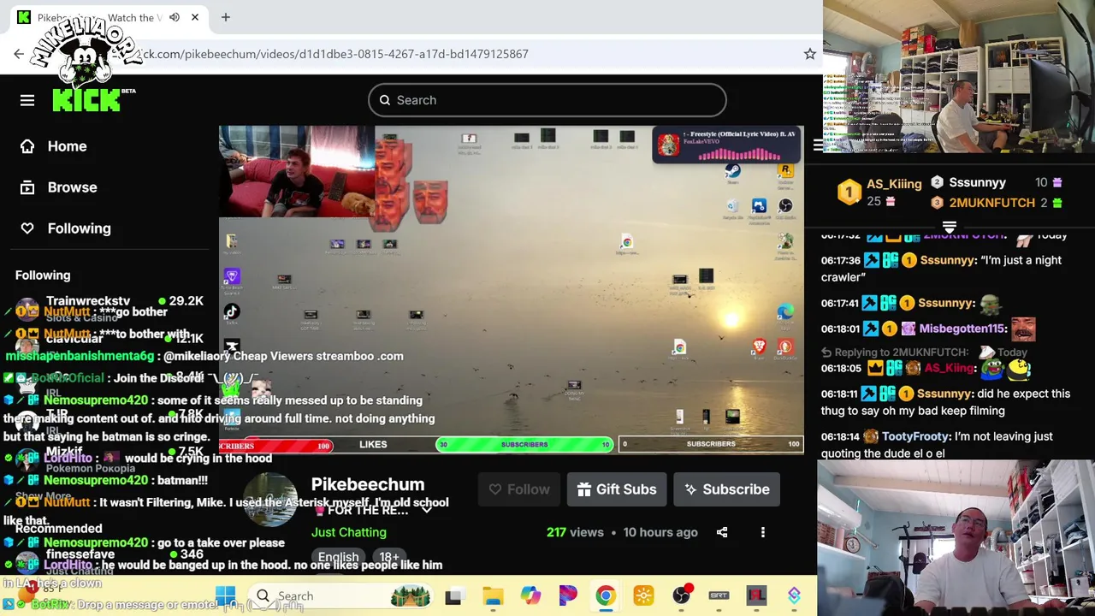Open the three-dot more options menu
1095x616 pixels.
[x=763, y=532]
